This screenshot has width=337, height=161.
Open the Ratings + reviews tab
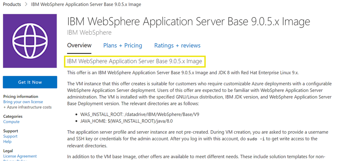(177, 46)
